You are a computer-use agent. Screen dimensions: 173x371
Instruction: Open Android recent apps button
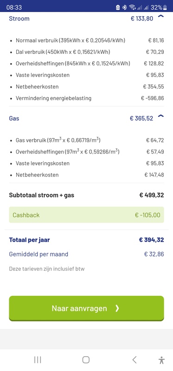pyautogui.click(x=38, y=360)
